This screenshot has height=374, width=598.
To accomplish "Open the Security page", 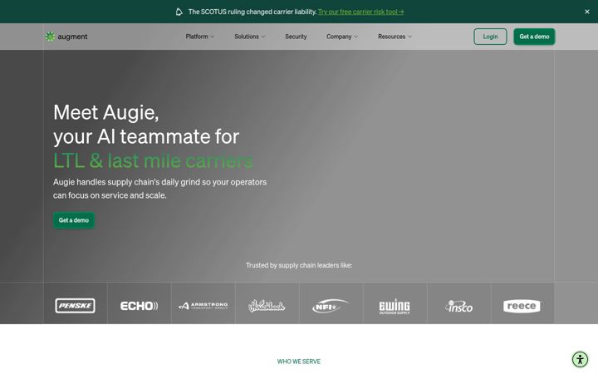I will point(296,37).
